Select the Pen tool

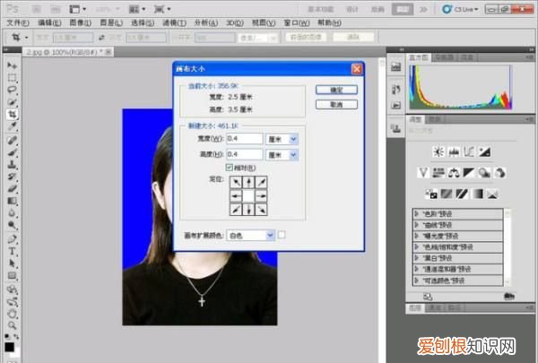[x=12, y=239]
